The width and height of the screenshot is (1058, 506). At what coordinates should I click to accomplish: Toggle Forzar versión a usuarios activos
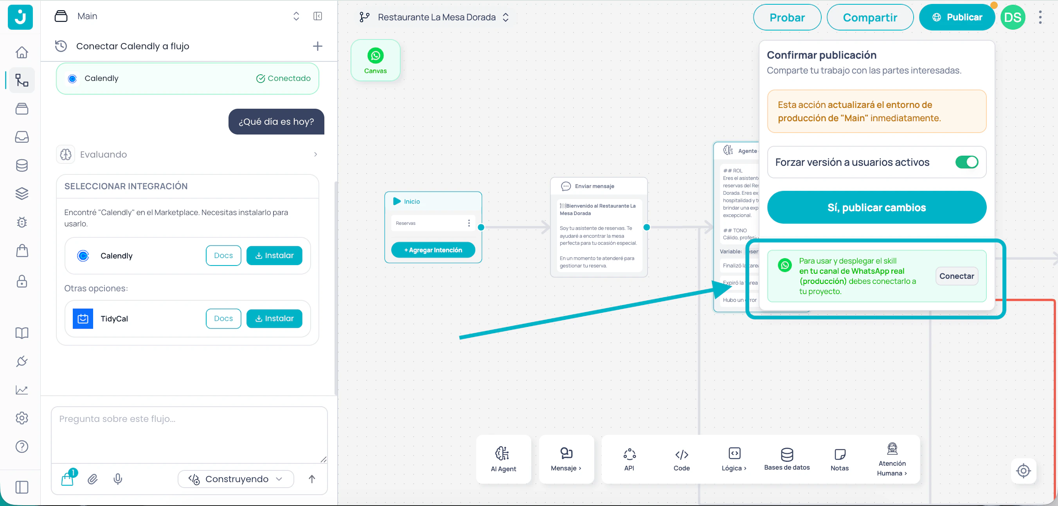966,162
